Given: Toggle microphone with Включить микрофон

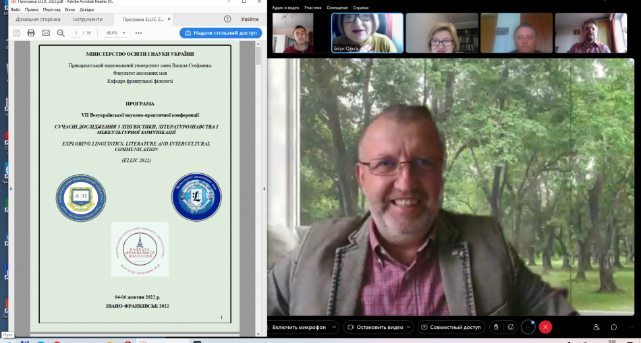Looking at the screenshot, I should pos(299,327).
